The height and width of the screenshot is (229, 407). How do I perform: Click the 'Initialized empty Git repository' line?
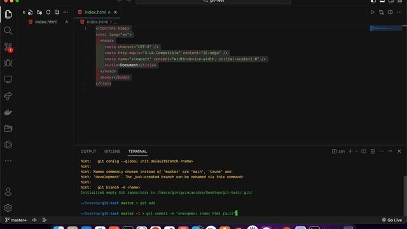167,193
